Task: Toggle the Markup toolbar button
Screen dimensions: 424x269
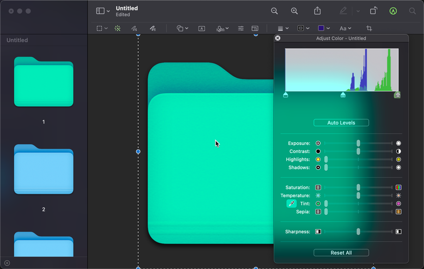Action: [x=393, y=11]
